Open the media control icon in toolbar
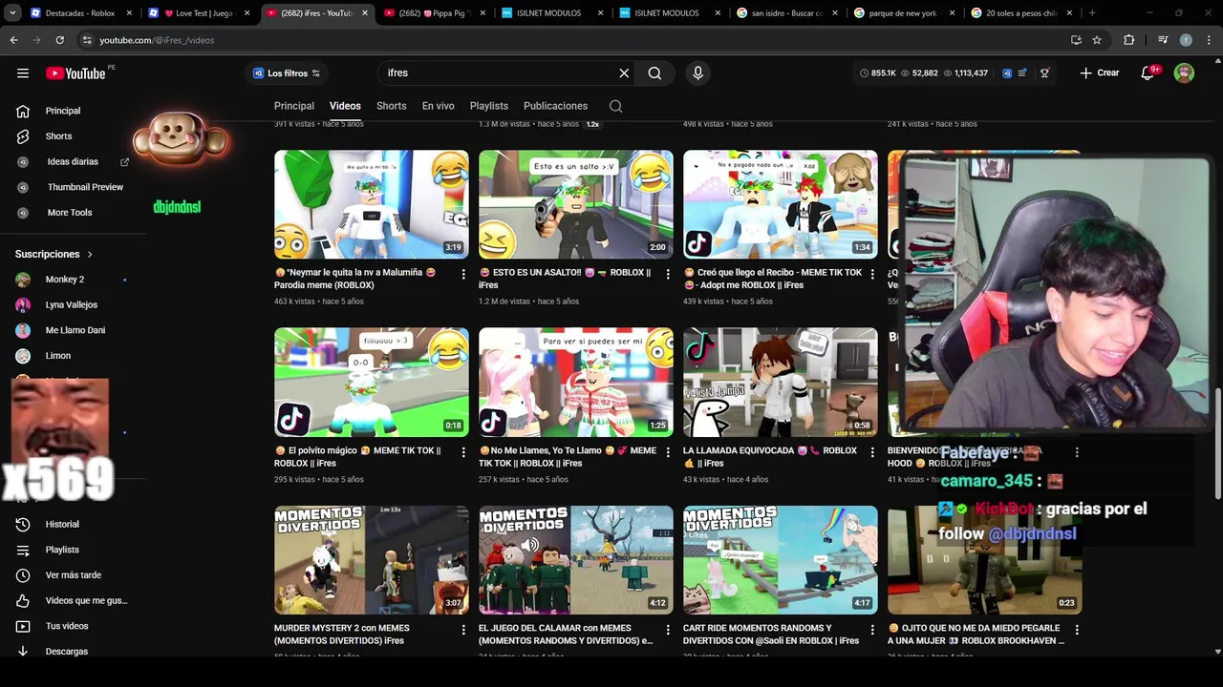Image resolution: width=1223 pixels, height=687 pixels. click(1162, 40)
